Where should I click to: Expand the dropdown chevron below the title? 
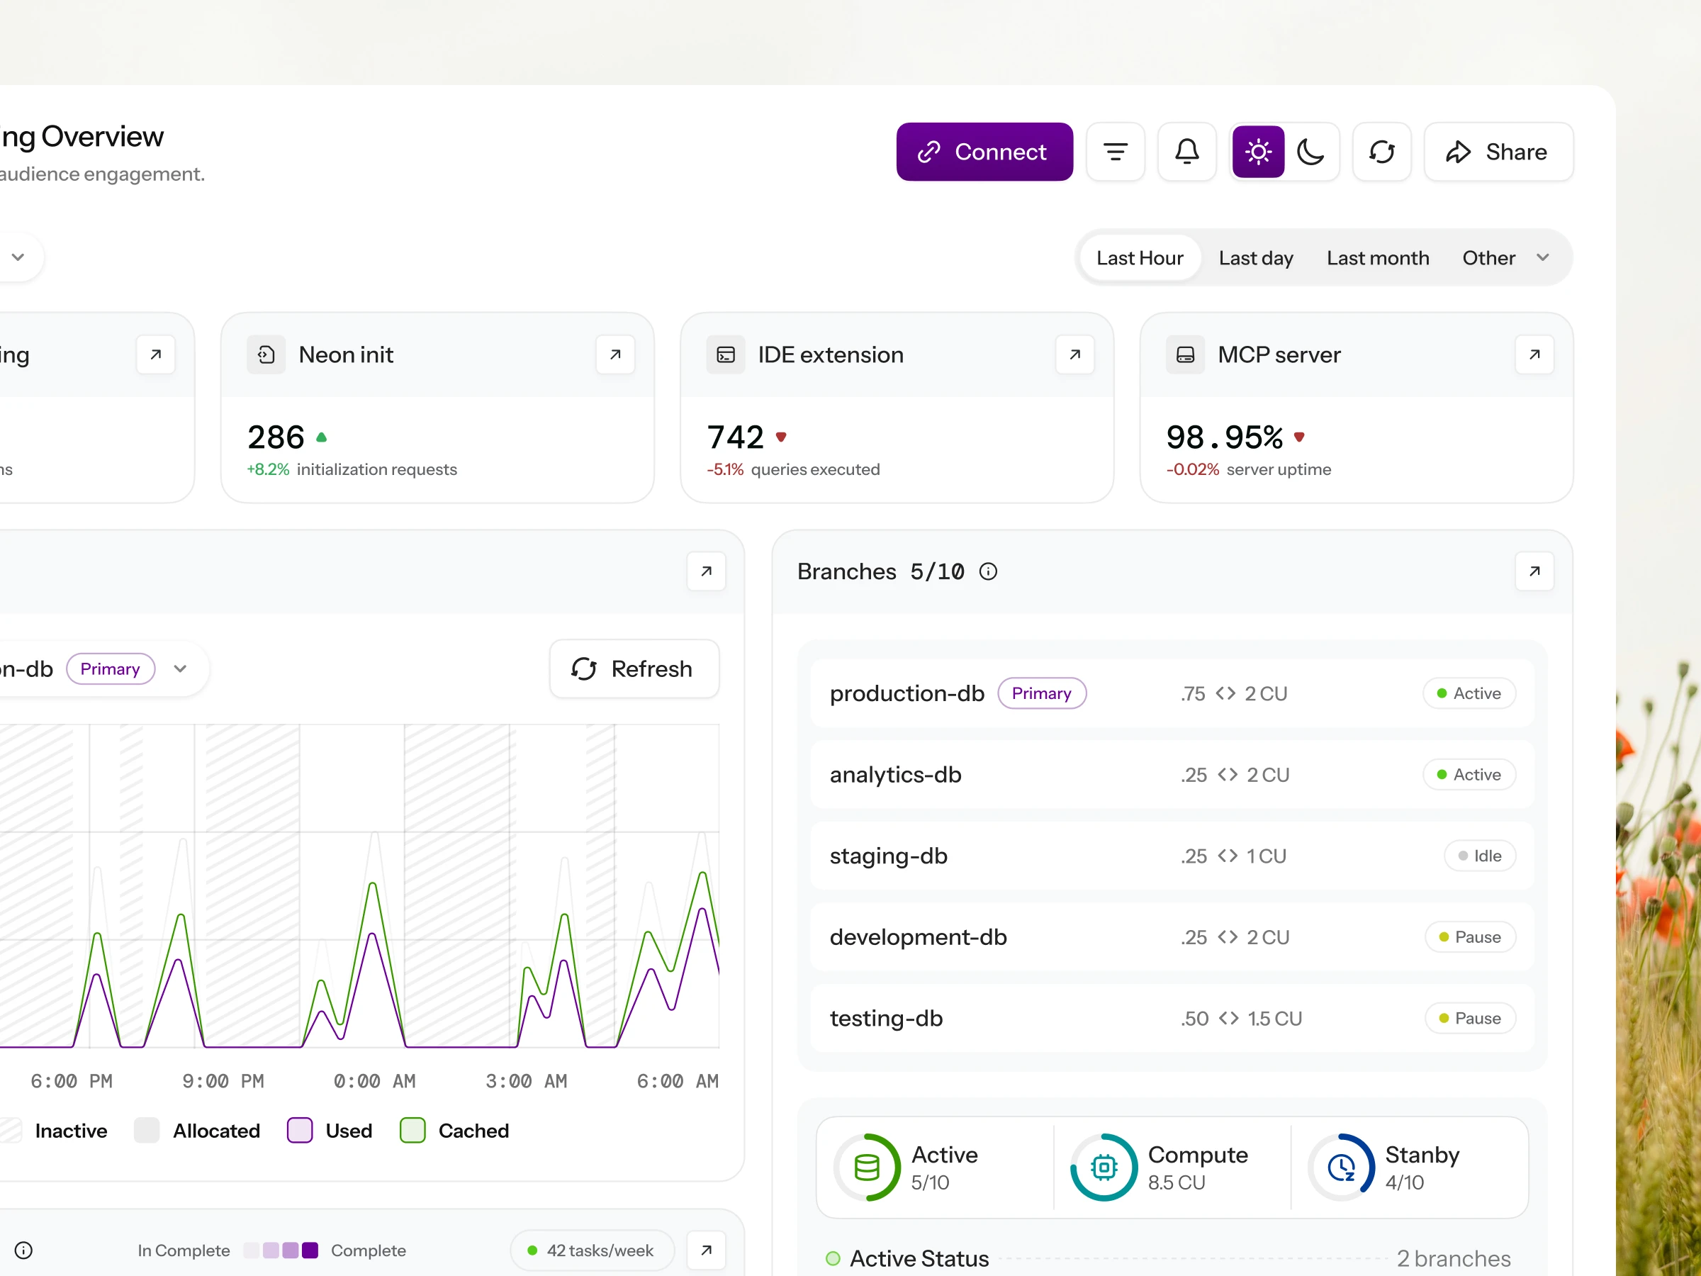18,257
